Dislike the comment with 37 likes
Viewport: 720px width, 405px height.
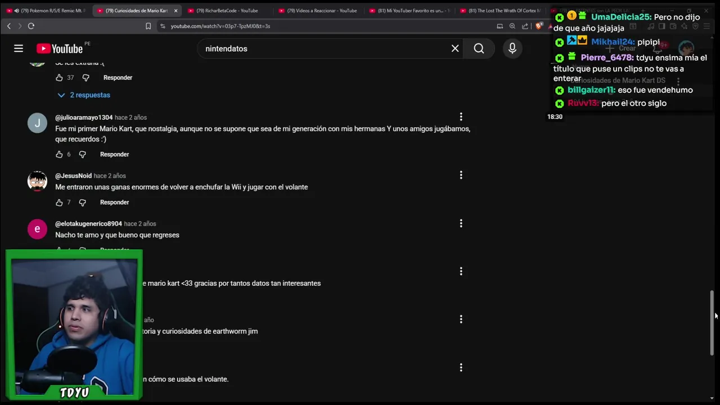[x=85, y=78]
